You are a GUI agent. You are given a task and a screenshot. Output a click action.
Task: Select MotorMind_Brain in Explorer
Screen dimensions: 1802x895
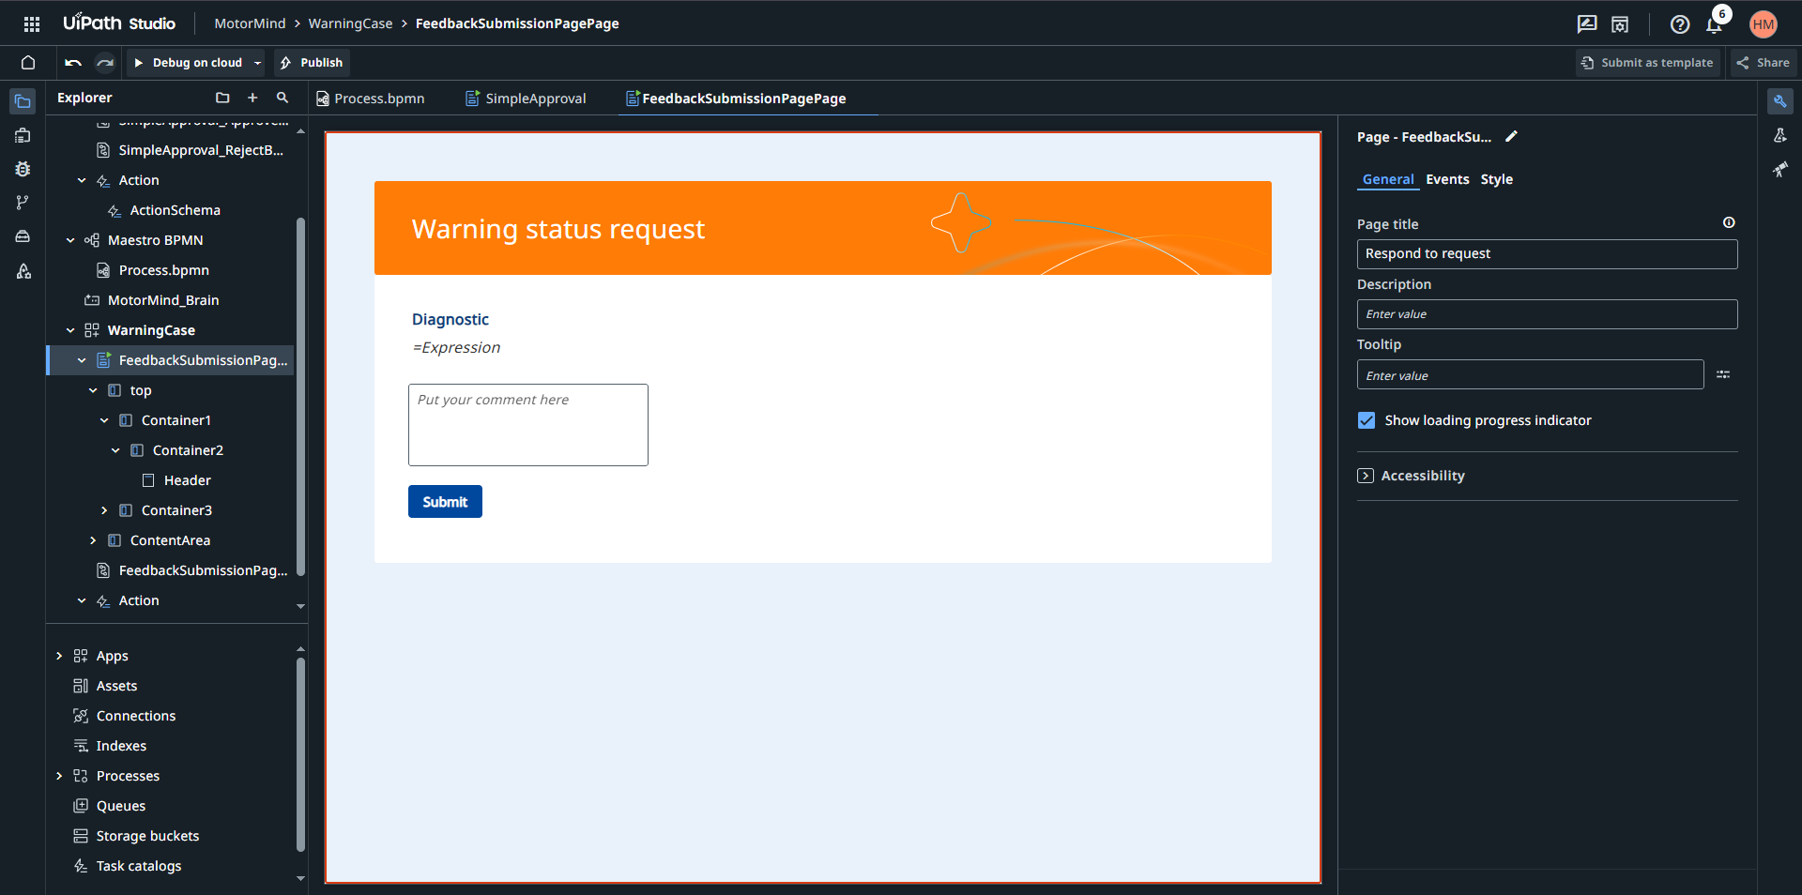163,300
